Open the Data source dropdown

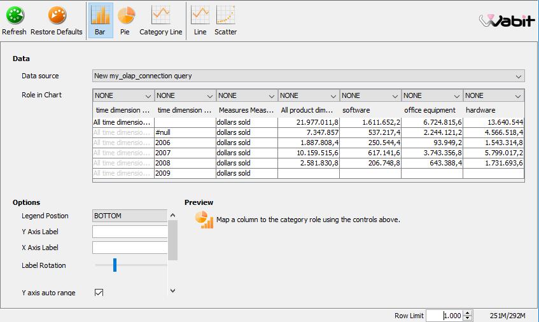tap(309, 76)
